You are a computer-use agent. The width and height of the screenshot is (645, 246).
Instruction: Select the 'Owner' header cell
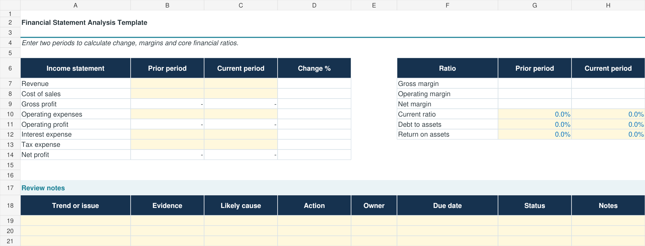tap(374, 206)
